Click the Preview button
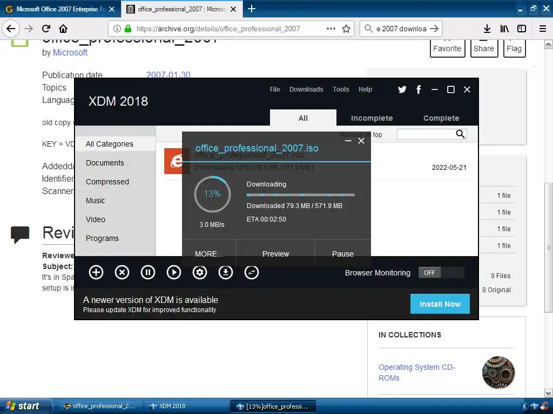This screenshot has width=553, height=414. [x=275, y=253]
